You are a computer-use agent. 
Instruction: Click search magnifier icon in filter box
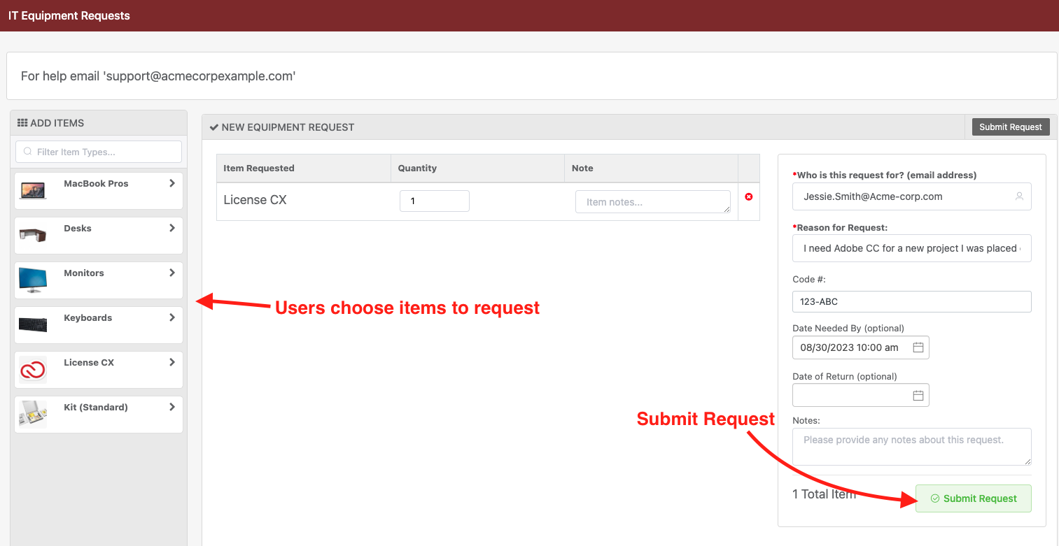[28, 152]
